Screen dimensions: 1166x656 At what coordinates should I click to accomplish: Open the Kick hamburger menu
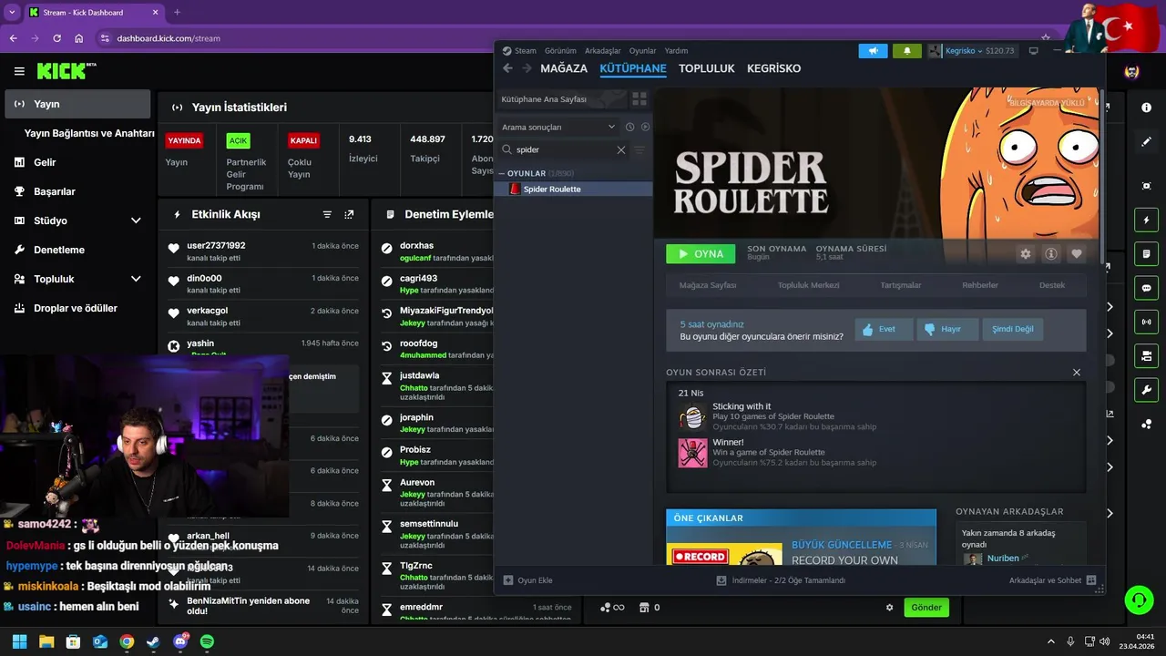19,71
